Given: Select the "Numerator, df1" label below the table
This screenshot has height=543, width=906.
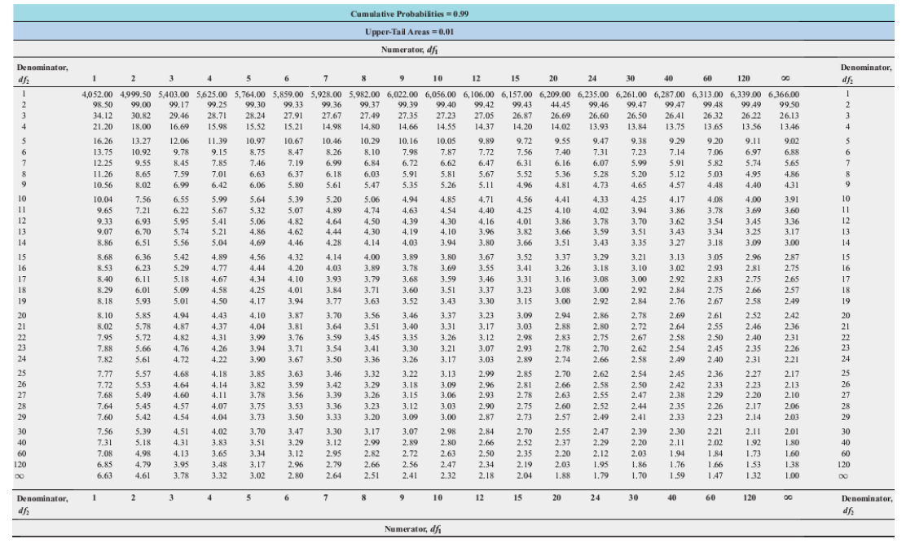Looking at the screenshot, I should pos(412,528).
